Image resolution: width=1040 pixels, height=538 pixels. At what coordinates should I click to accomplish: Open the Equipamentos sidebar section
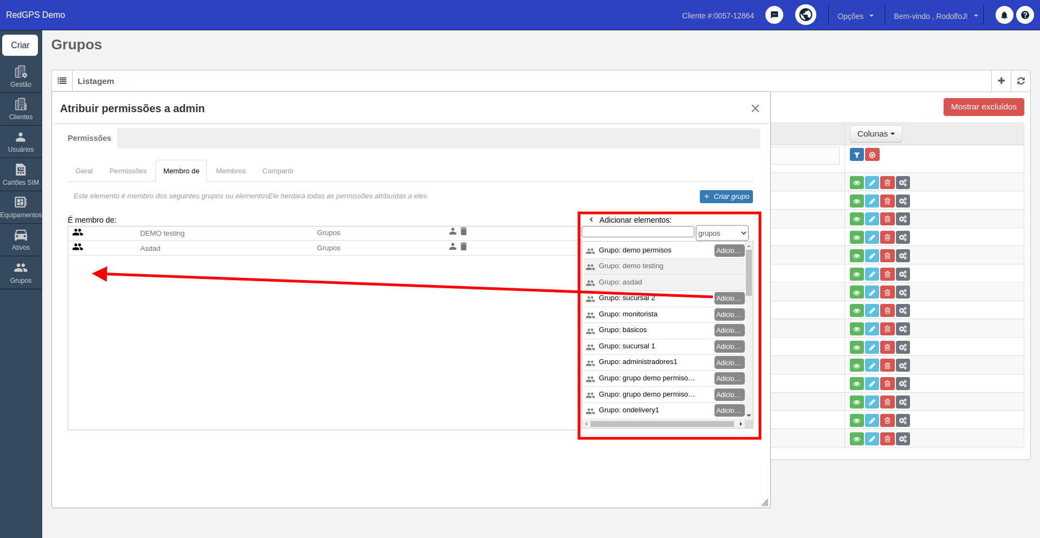21,207
